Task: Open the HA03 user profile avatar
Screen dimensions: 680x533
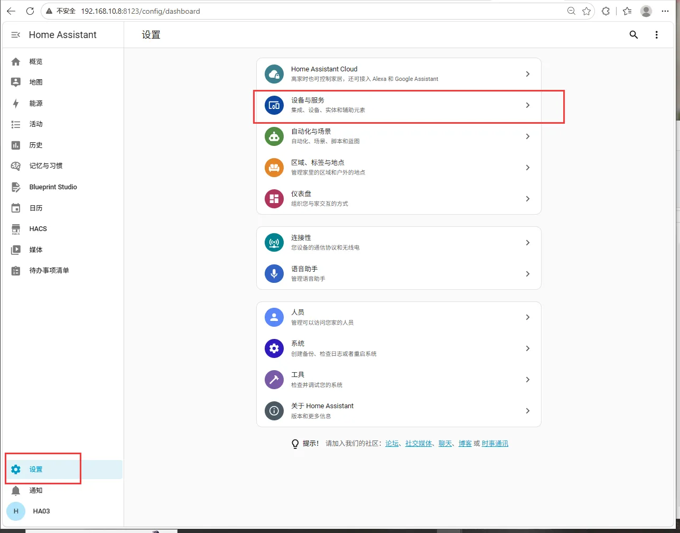Action: [x=16, y=511]
